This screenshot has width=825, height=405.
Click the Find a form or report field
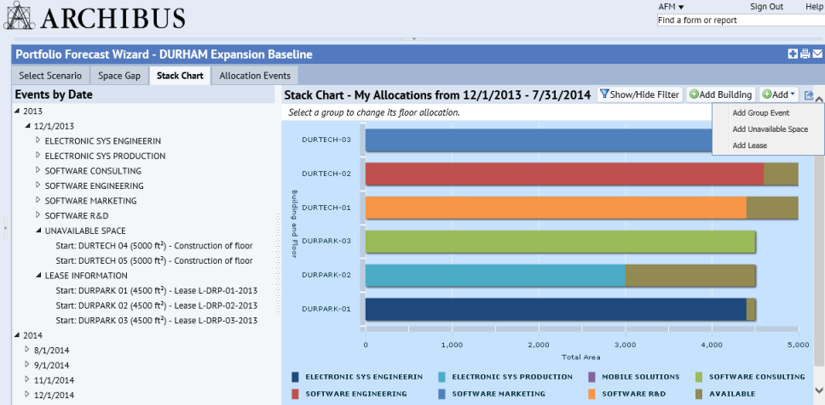(x=741, y=20)
